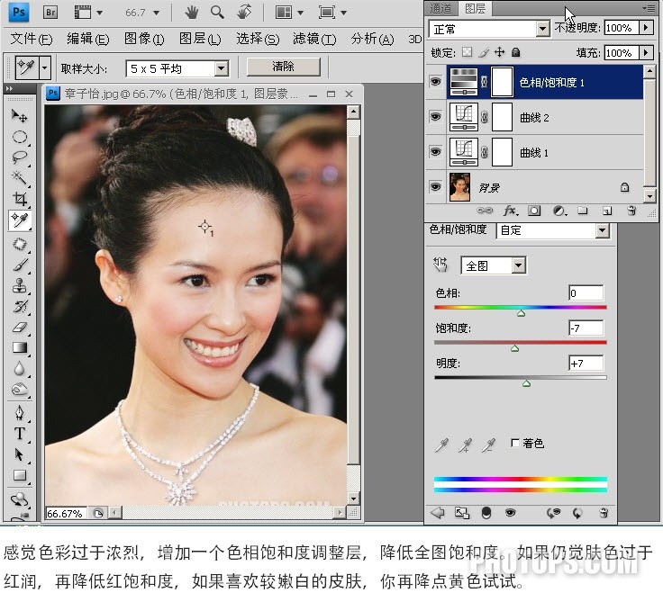
Task: Select the Magic Wand tool
Action: coord(19,177)
